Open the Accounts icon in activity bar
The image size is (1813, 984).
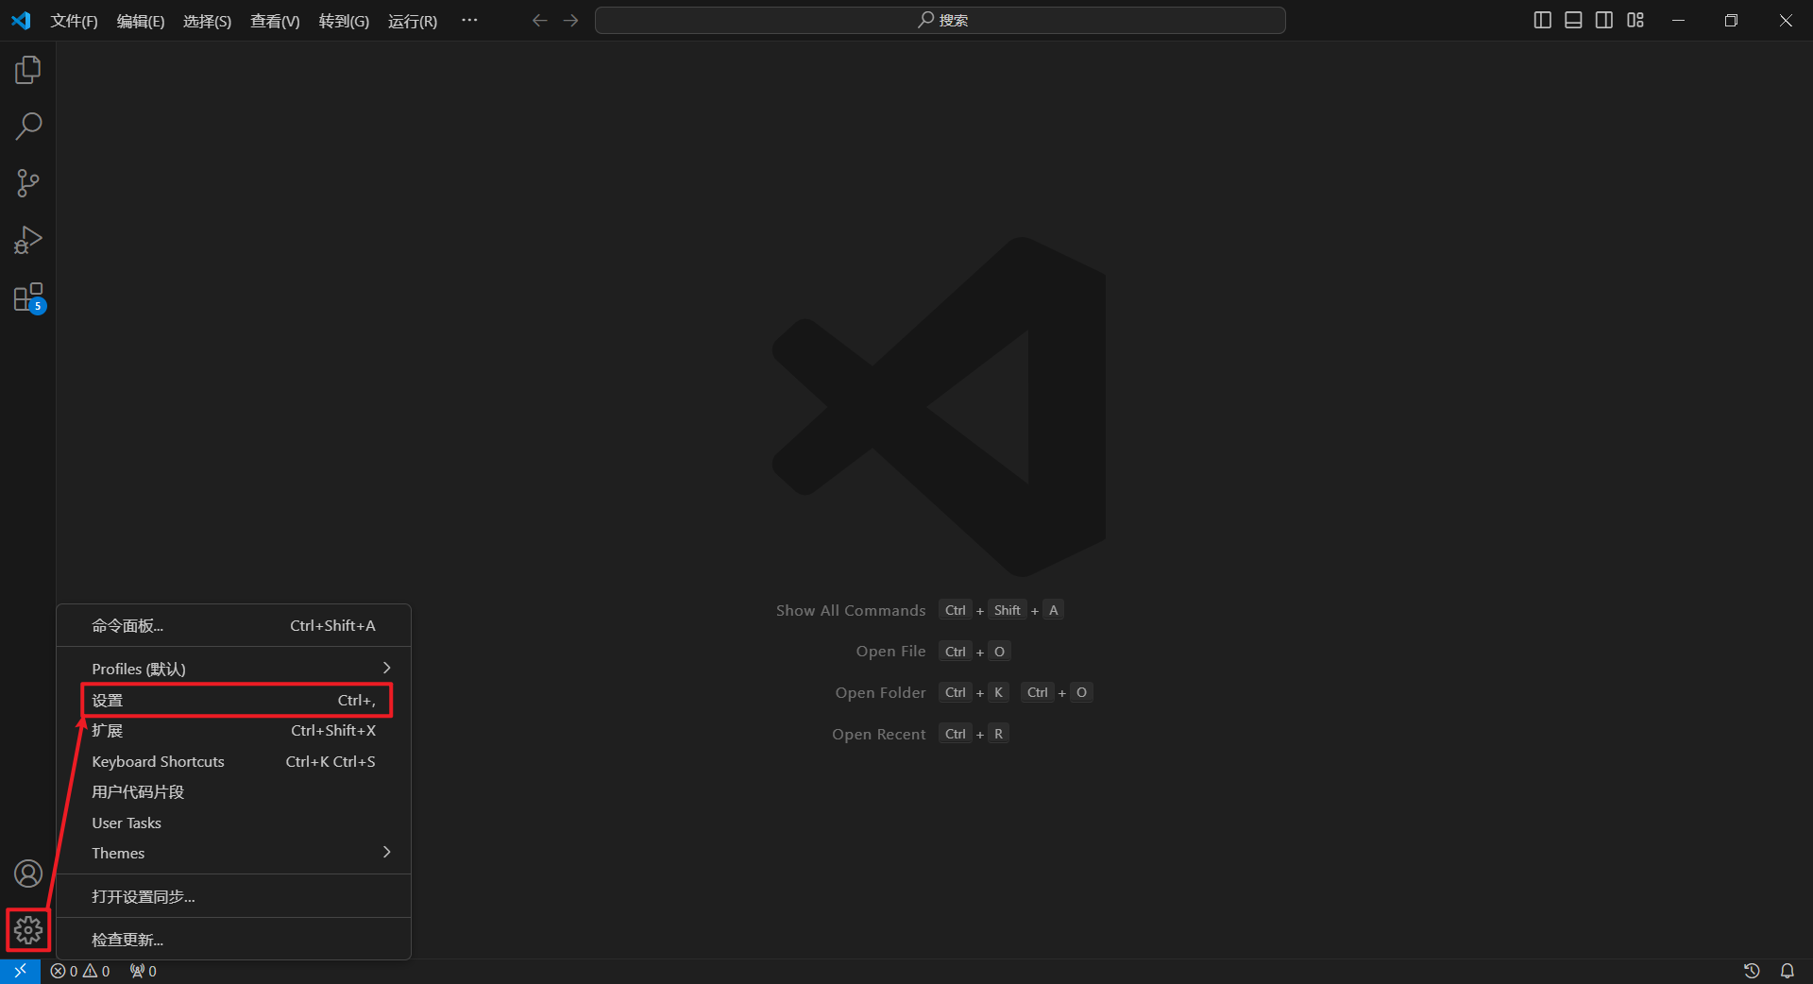[28, 874]
